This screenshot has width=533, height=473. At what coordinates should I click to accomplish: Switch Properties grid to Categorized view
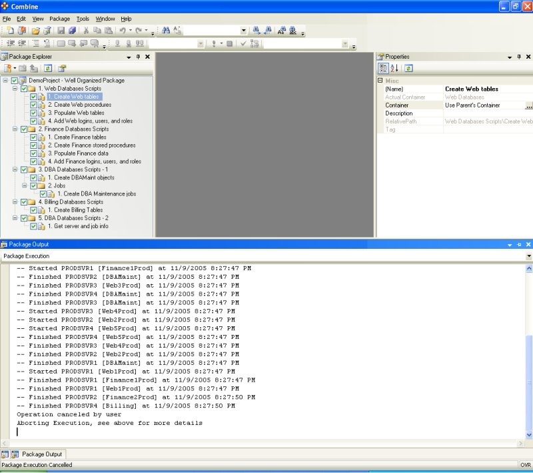click(383, 69)
